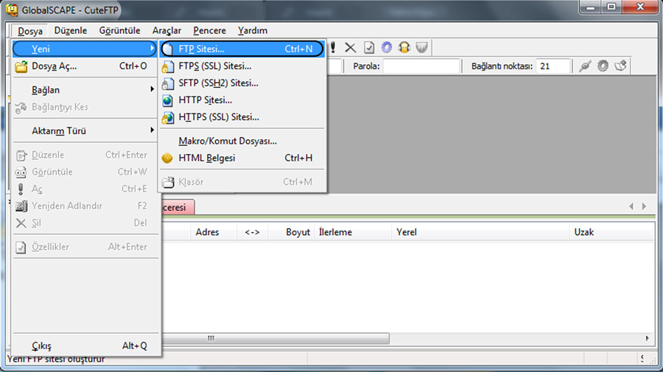The width and height of the screenshot is (663, 372).
Task: Choose SFTP (SSH2) Sitesi... entry
Action: click(242, 83)
